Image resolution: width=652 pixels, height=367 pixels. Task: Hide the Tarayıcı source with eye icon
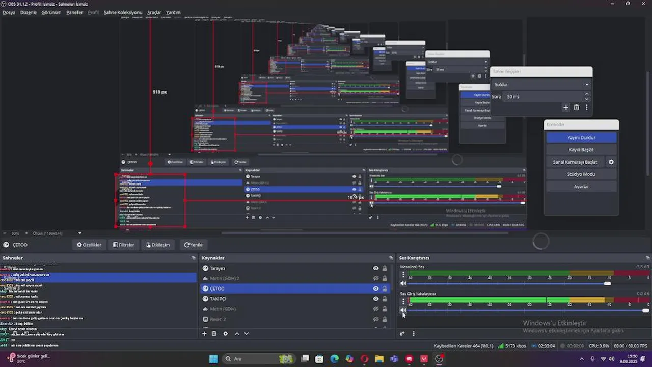[x=376, y=268]
